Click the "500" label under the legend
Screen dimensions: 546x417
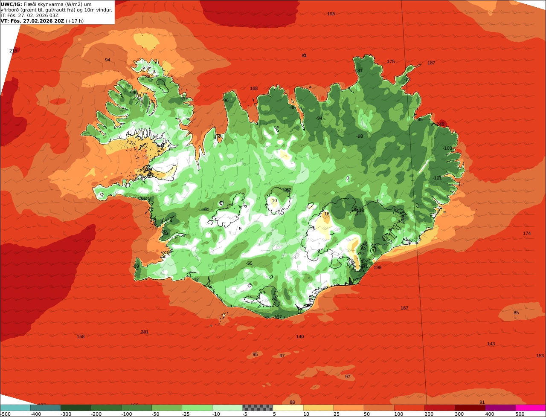(520, 414)
